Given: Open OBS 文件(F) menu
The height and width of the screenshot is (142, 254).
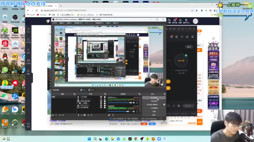Looking at the screenshot, I should pyautogui.click(x=55, y=23).
